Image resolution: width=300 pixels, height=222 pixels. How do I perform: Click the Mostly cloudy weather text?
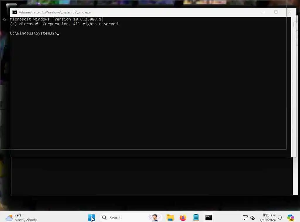pos(26,220)
